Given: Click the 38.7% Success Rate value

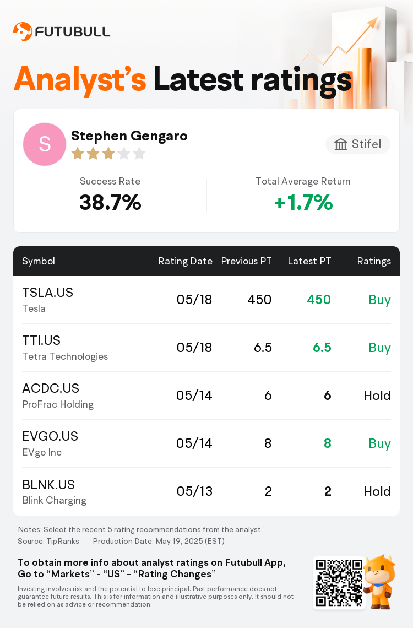Looking at the screenshot, I should pos(110,202).
